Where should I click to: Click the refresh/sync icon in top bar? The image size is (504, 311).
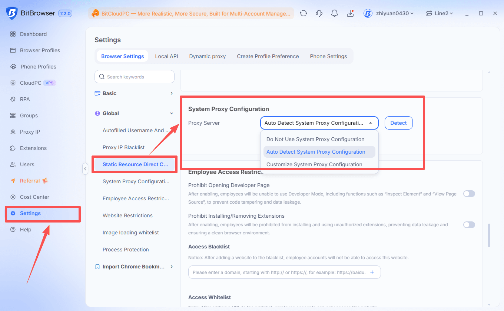click(304, 13)
